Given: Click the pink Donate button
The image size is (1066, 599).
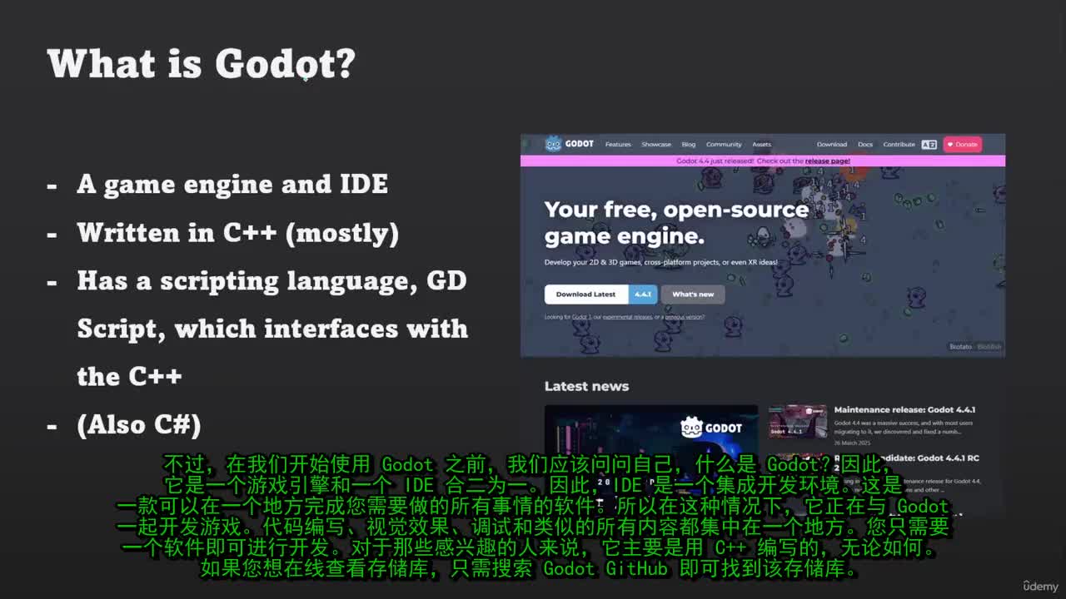Looking at the screenshot, I should 962,145.
